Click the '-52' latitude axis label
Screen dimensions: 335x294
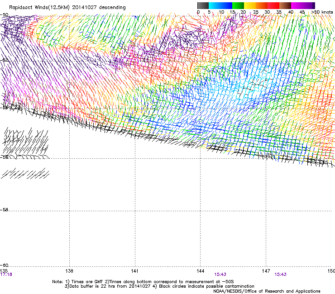tap(4, 60)
